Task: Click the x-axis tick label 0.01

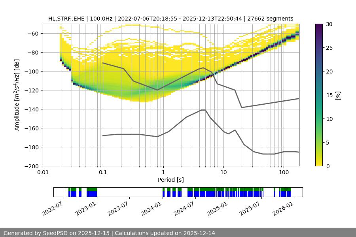Action: coord(43,172)
